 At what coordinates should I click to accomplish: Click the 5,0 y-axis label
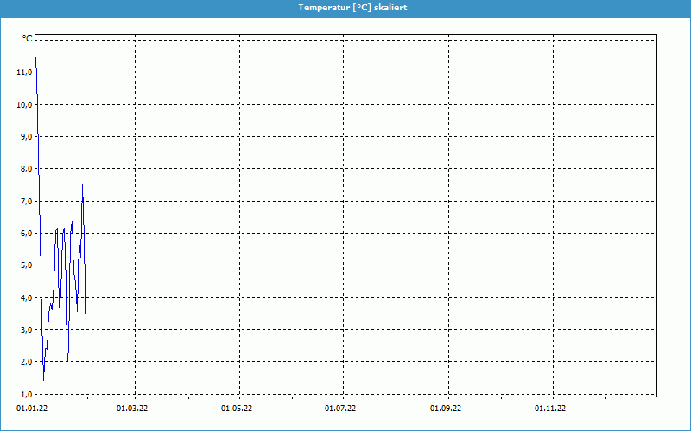pos(26,265)
